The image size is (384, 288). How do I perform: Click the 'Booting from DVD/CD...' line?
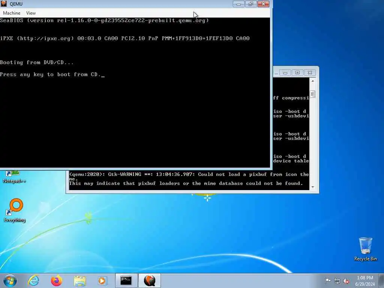[37, 63]
